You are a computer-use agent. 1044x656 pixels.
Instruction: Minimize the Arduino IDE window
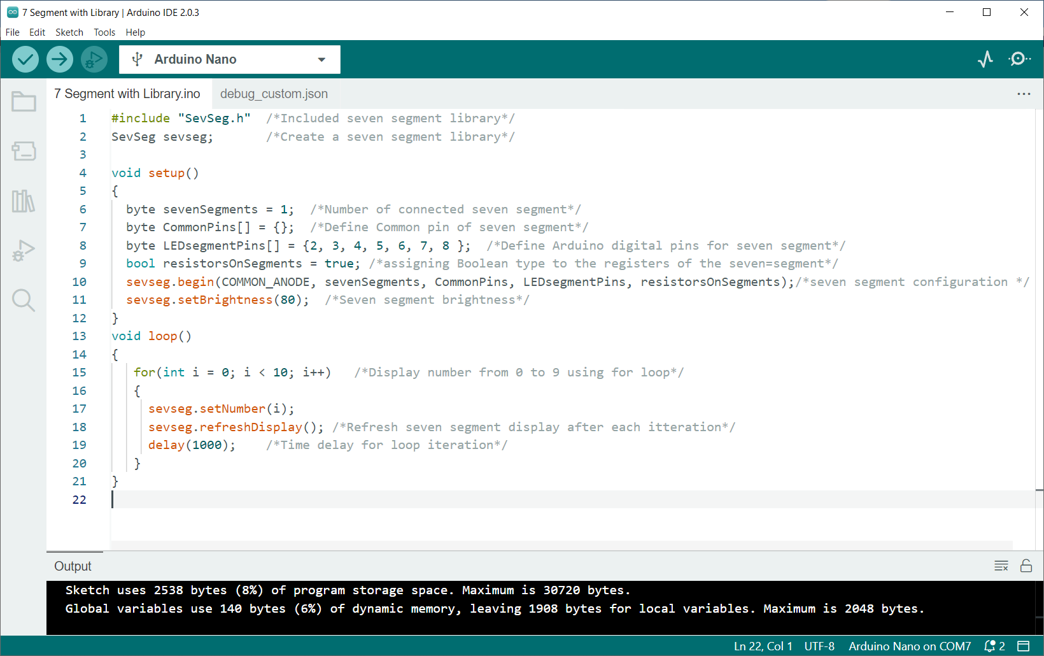click(x=950, y=12)
